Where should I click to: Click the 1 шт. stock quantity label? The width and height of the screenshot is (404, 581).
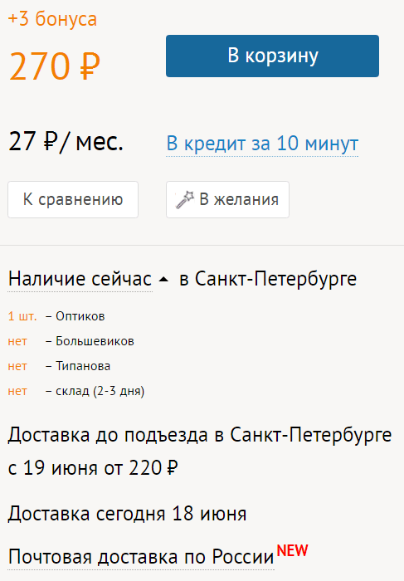click(22, 316)
